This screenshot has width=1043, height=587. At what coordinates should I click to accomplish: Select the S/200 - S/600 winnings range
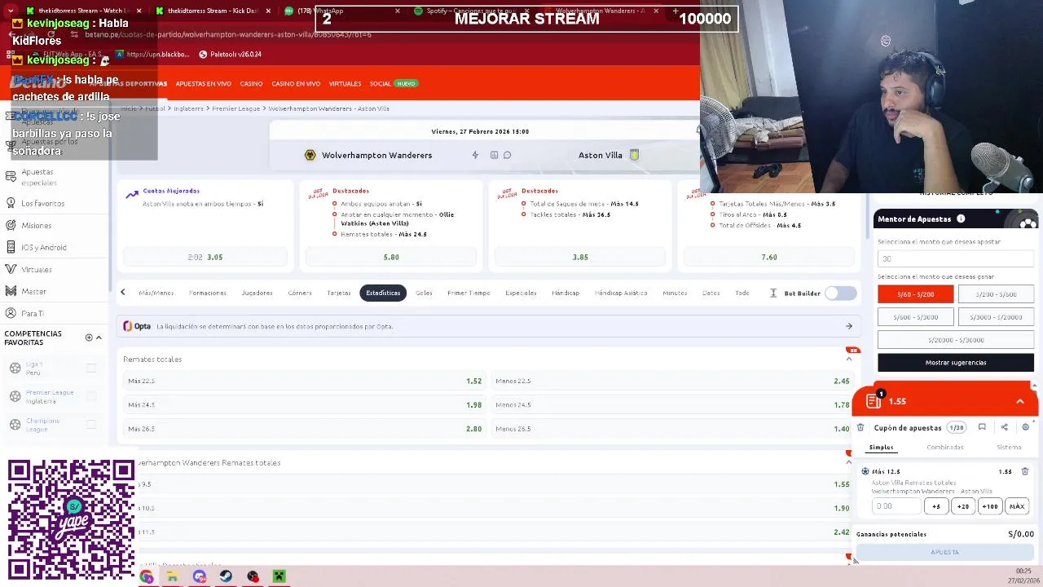996,294
